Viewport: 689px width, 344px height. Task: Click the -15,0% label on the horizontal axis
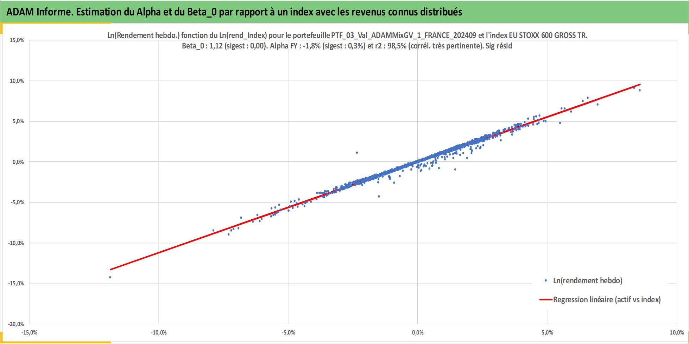pyautogui.click(x=29, y=332)
